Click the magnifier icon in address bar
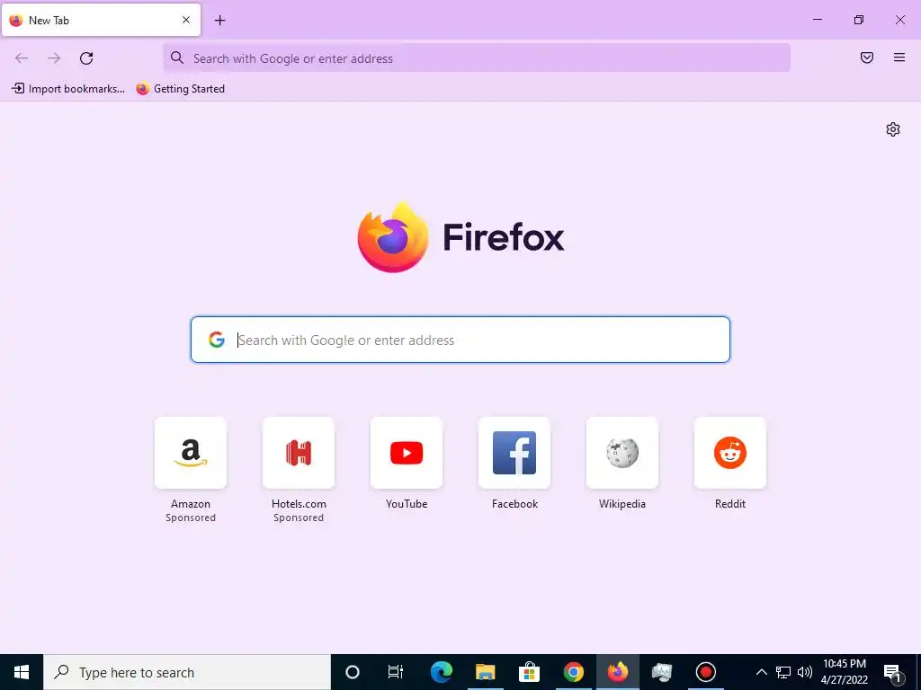 177,57
